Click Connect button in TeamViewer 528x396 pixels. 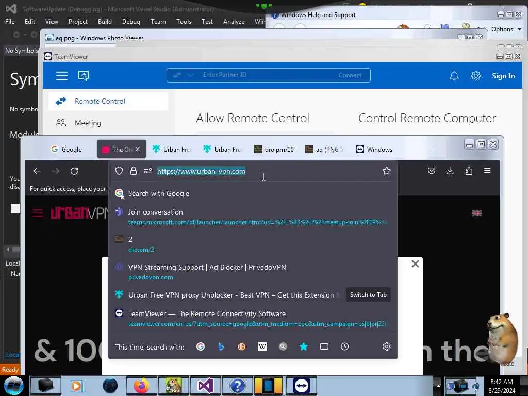pos(350,75)
